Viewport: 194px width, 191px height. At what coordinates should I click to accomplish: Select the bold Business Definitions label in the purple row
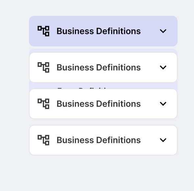[x=99, y=31]
